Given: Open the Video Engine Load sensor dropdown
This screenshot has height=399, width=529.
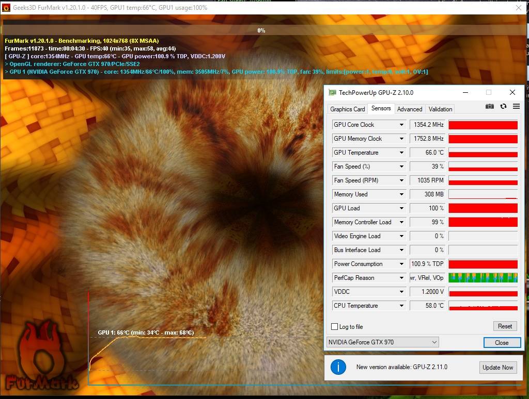Looking at the screenshot, I should click(x=401, y=236).
